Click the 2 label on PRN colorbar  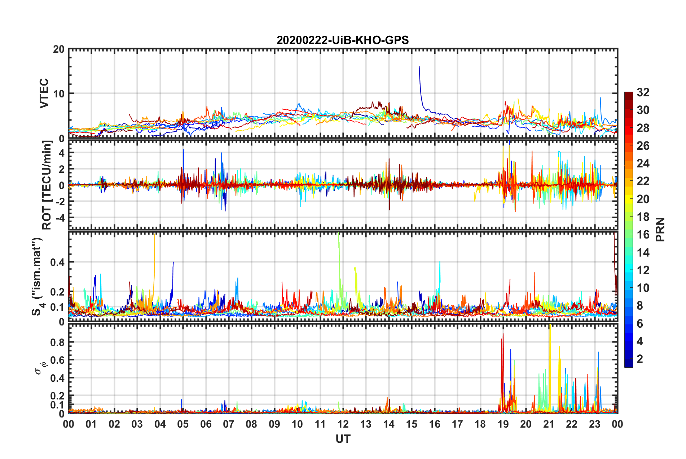point(640,359)
